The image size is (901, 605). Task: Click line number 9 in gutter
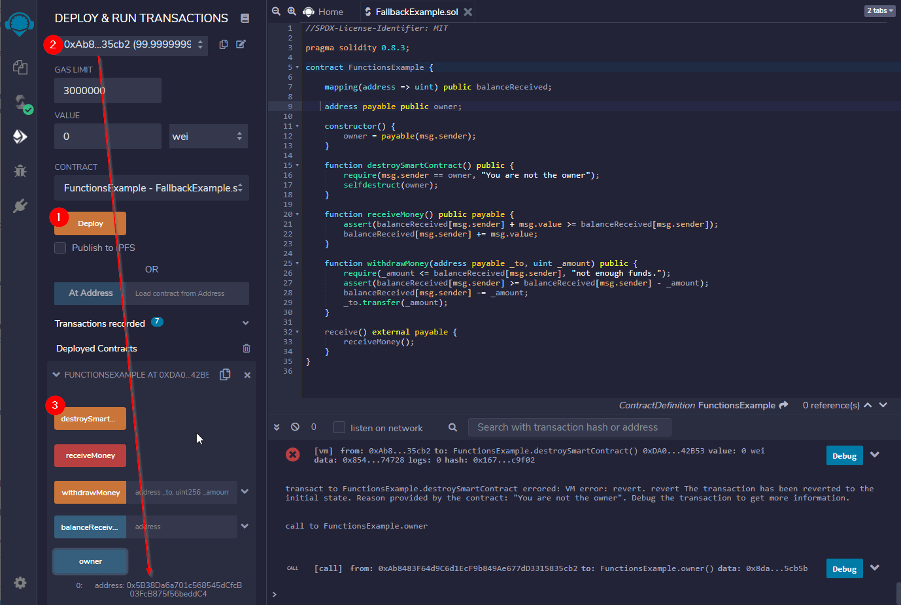tap(290, 106)
